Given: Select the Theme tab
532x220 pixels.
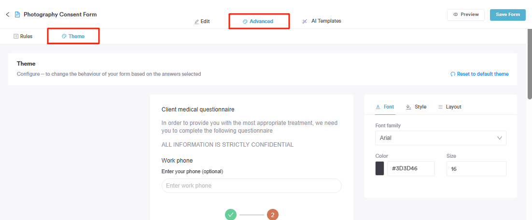Looking at the screenshot, I should click(73, 36).
